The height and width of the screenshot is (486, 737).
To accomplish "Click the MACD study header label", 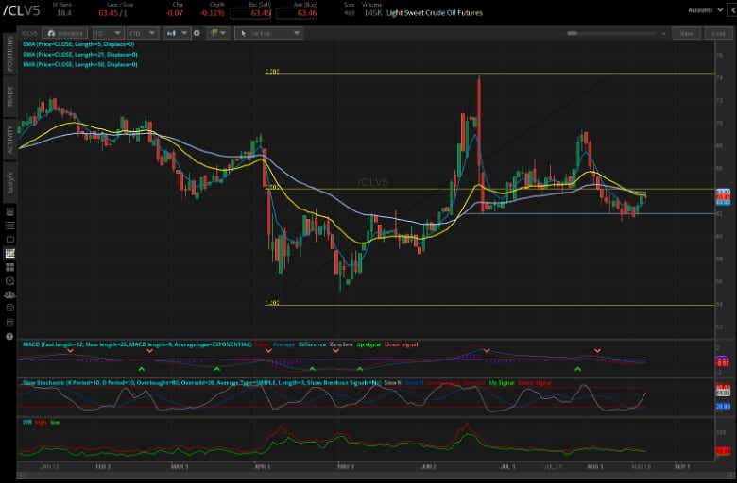I will (x=137, y=344).
